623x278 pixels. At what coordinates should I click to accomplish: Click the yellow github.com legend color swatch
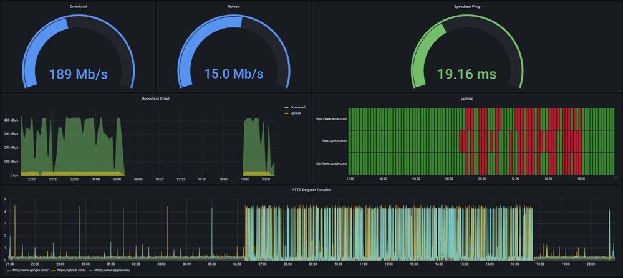pos(54,271)
